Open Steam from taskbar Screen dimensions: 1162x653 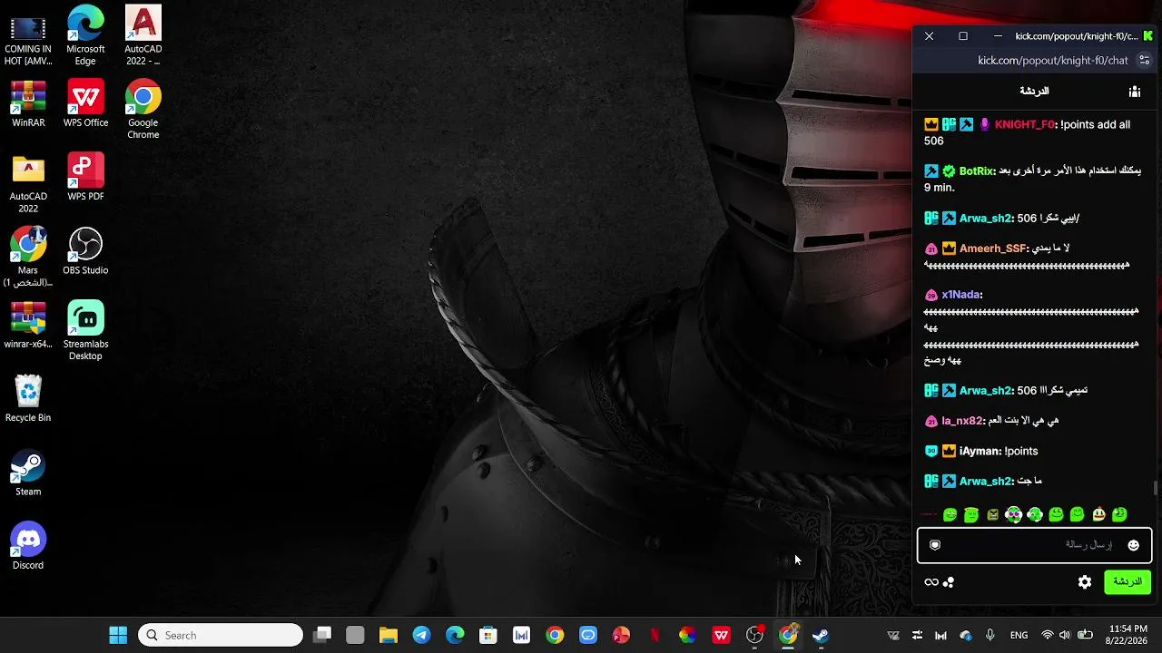[x=821, y=635]
